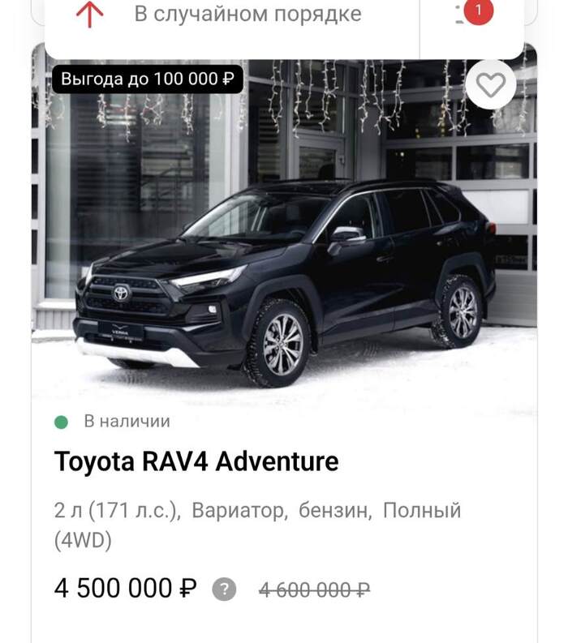Tap the red filter count badge "1"
The height and width of the screenshot is (643, 568).
tap(478, 11)
